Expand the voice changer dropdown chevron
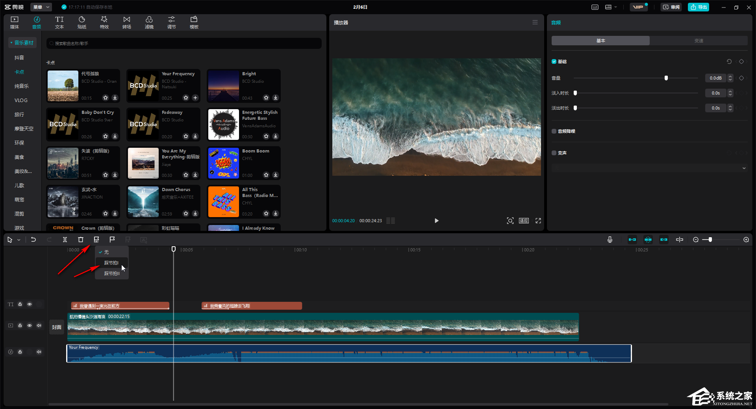Image resolution: width=756 pixels, height=409 pixels. pos(744,168)
